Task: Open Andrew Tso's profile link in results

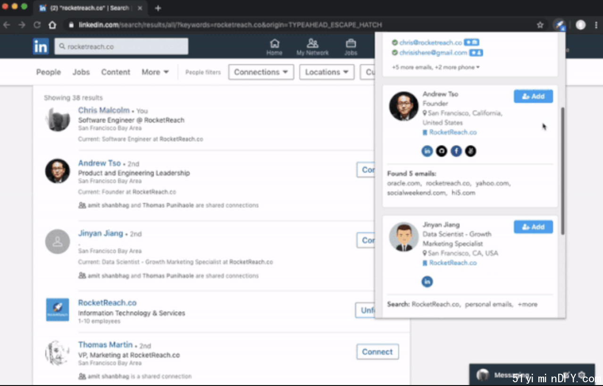Action: [x=100, y=163]
